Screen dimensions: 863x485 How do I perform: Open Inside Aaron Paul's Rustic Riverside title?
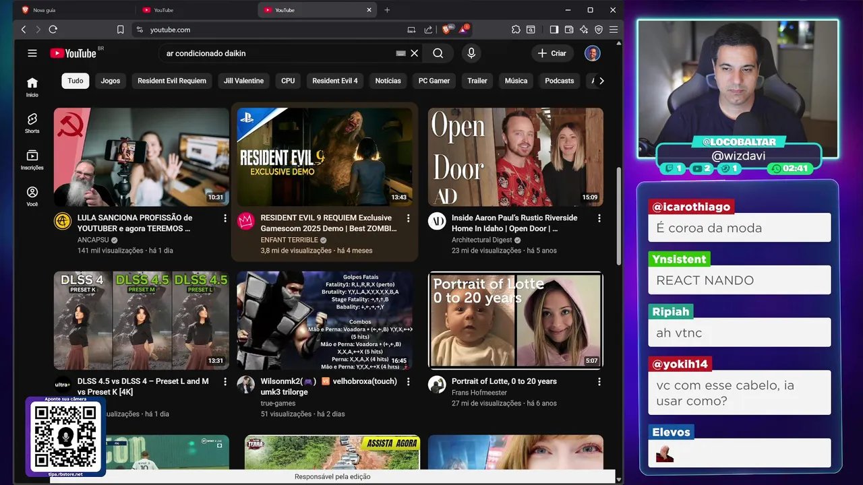(x=514, y=223)
